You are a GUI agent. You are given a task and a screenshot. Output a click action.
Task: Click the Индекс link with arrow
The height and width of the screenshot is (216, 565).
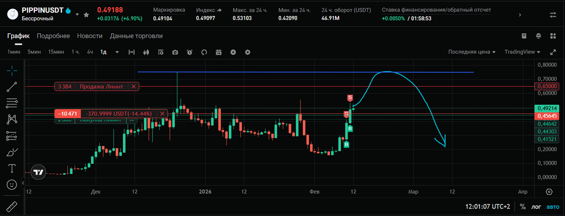click(209, 10)
